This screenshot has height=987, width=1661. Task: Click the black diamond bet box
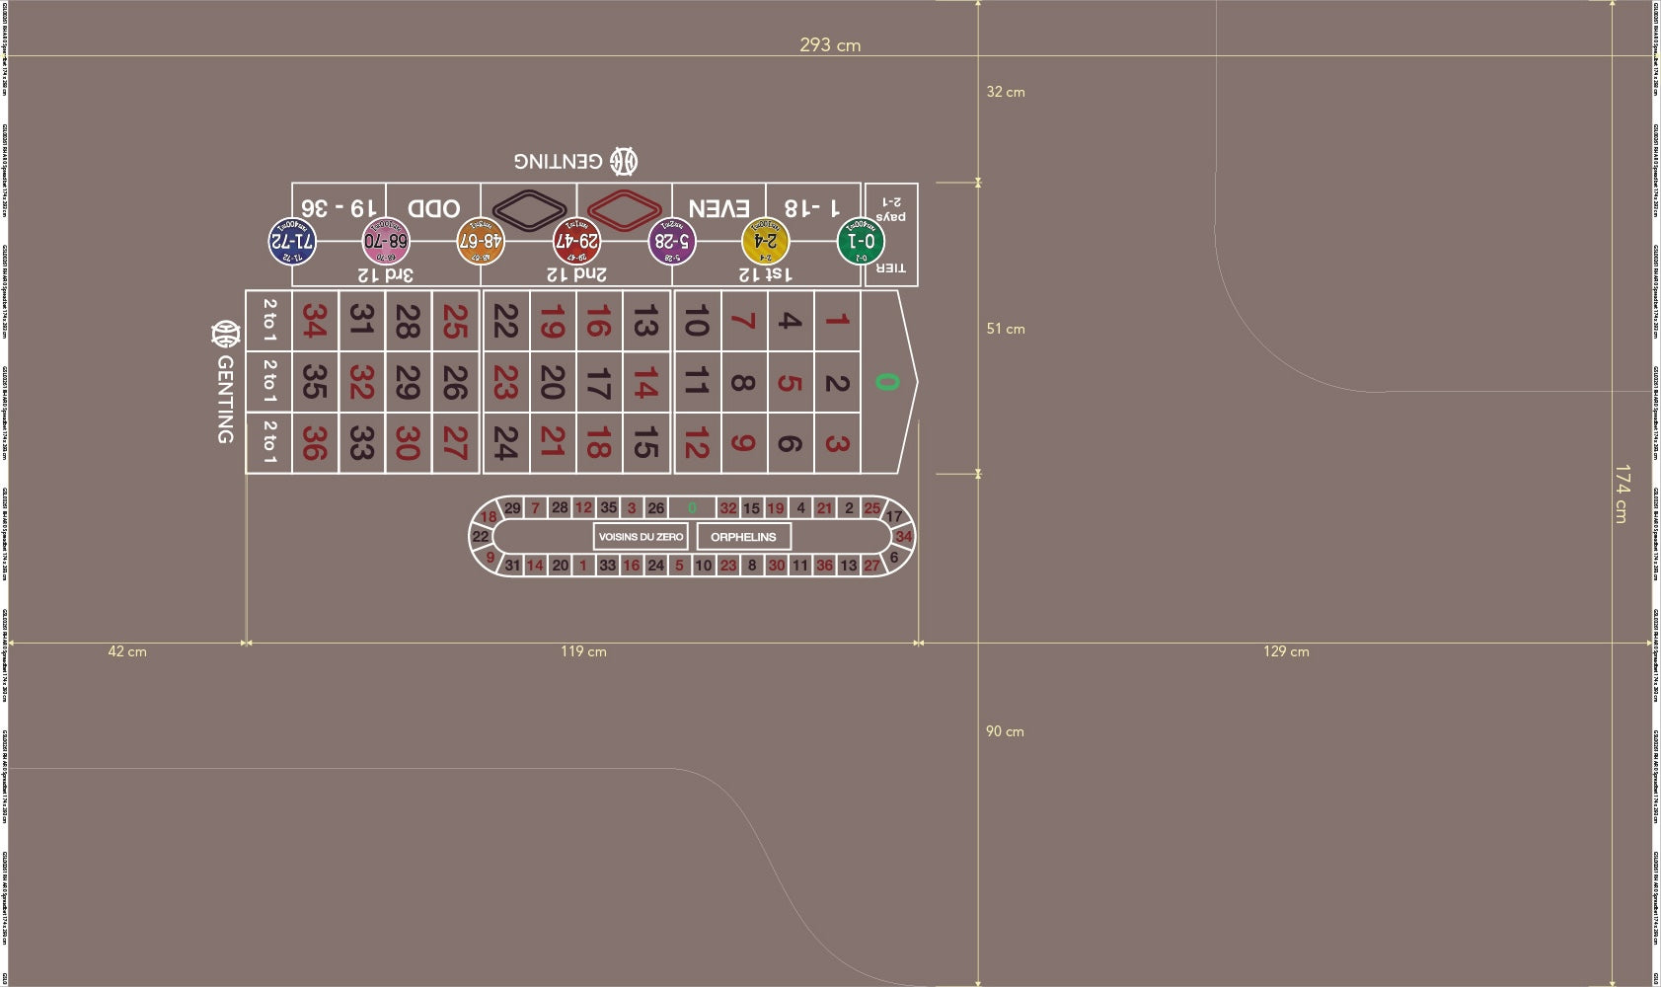[x=529, y=209]
